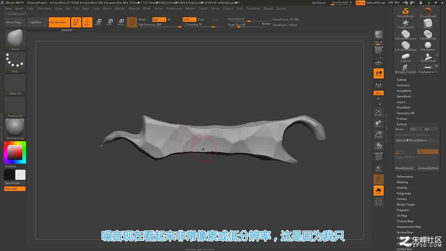Click the Move view navigation button
The image size is (446, 251).
click(x=378, y=124)
